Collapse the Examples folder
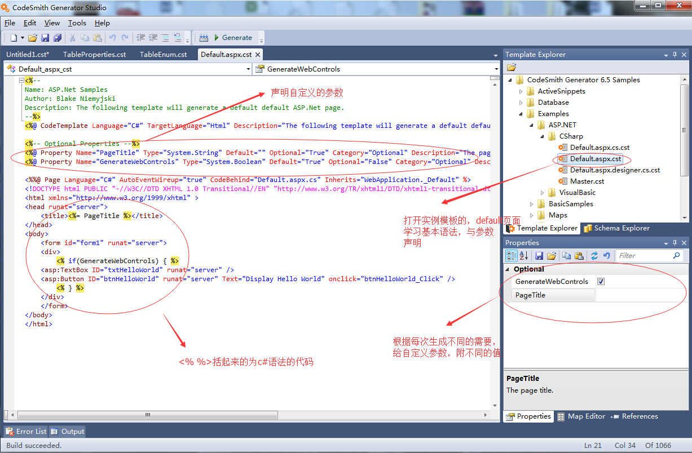 (x=521, y=114)
